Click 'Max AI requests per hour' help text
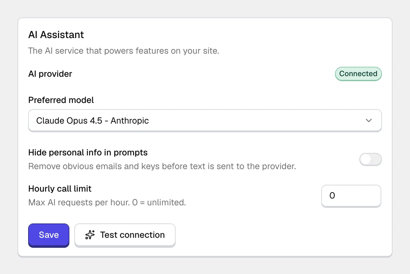 click(x=107, y=203)
